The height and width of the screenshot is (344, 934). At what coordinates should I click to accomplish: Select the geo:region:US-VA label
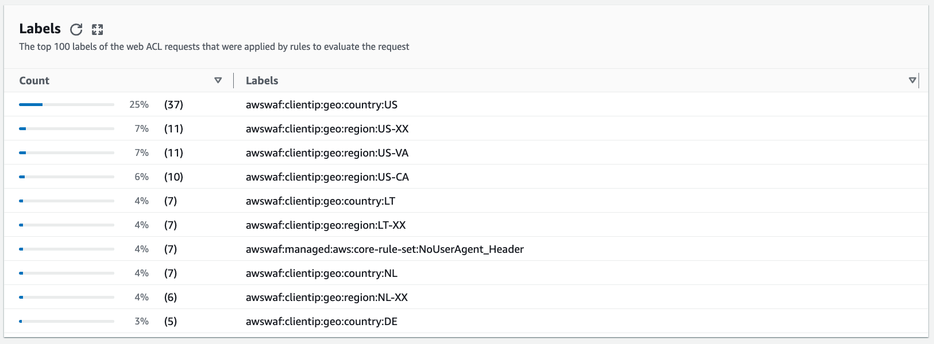point(327,153)
